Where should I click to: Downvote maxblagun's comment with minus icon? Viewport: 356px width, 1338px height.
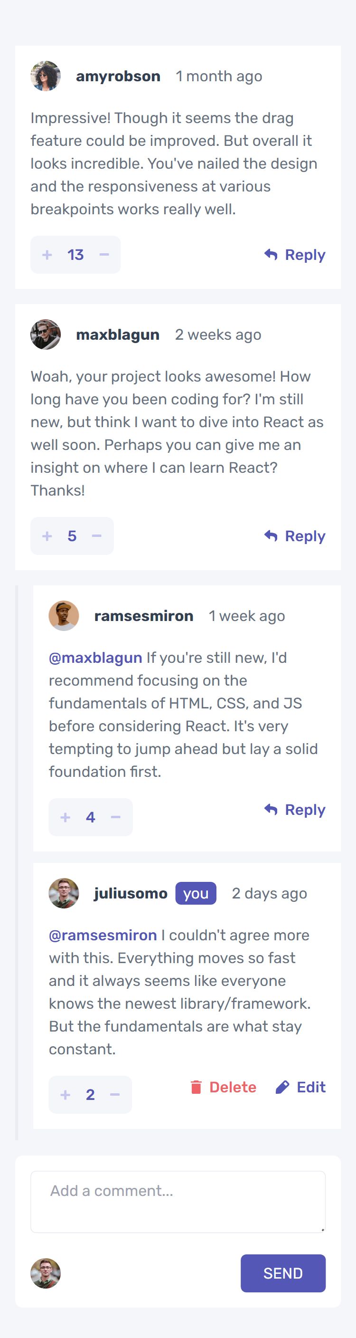pyautogui.click(x=96, y=535)
